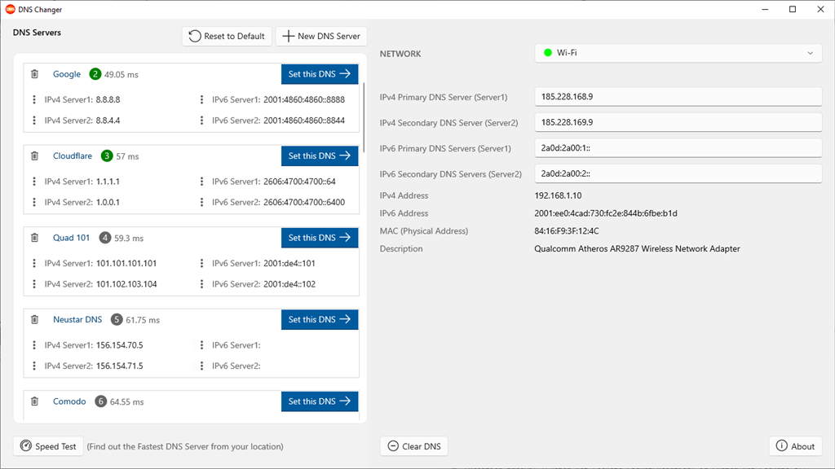Open options dots for IPv4 Server1 1.1.1.1

click(34, 182)
